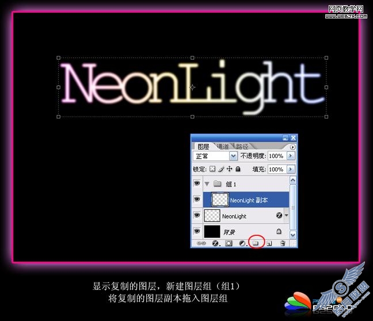Select the NeonLight 副本 layer thumbnail
Viewport: 373px width, 321px height.
[220, 200]
